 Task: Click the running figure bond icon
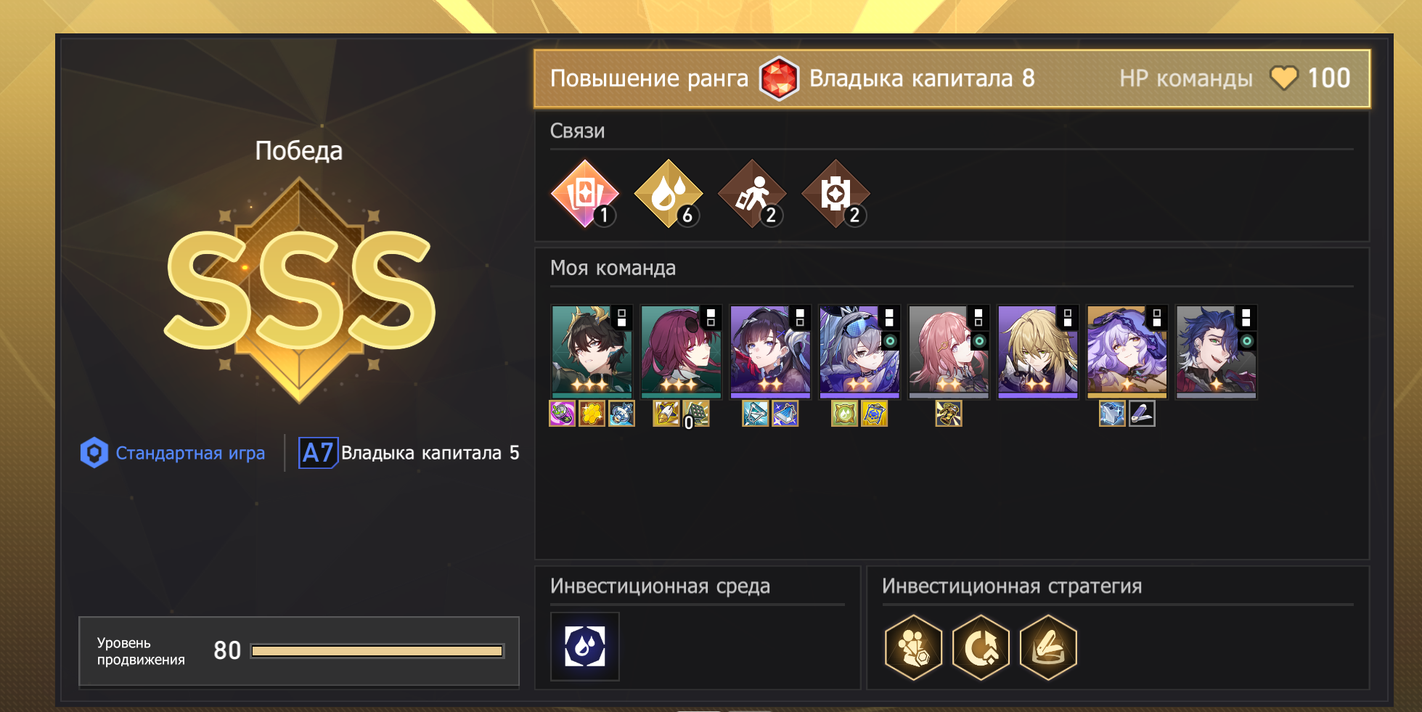[x=752, y=195]
